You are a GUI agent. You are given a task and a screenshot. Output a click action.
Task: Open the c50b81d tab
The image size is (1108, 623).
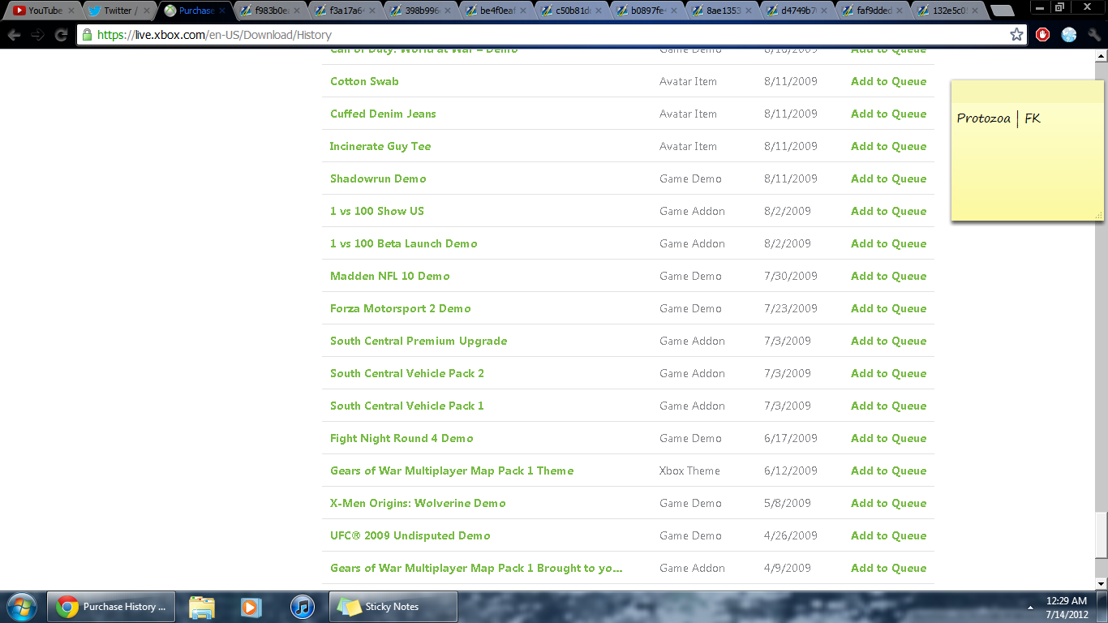[x=569, y=11]
